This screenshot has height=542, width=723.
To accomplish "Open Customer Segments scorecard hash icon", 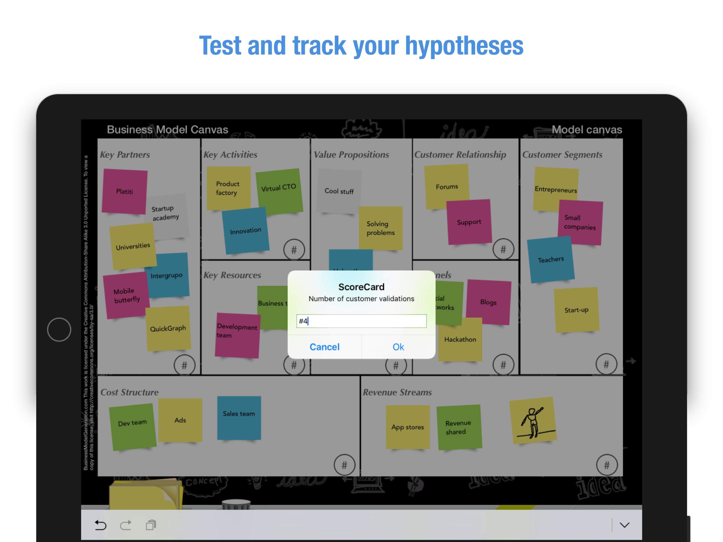I will point(606,364).
